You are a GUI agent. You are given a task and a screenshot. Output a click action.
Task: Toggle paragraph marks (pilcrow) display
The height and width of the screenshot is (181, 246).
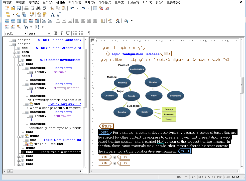pyautogui.click(x=89, y=33)
